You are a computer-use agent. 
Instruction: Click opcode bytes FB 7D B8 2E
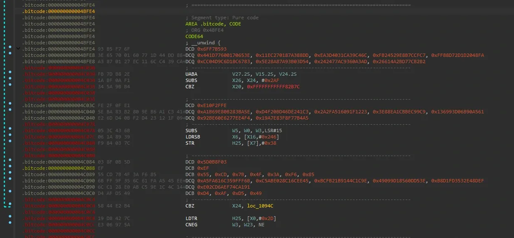[113, 74]
